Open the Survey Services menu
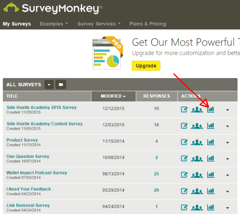 (99, 24)
